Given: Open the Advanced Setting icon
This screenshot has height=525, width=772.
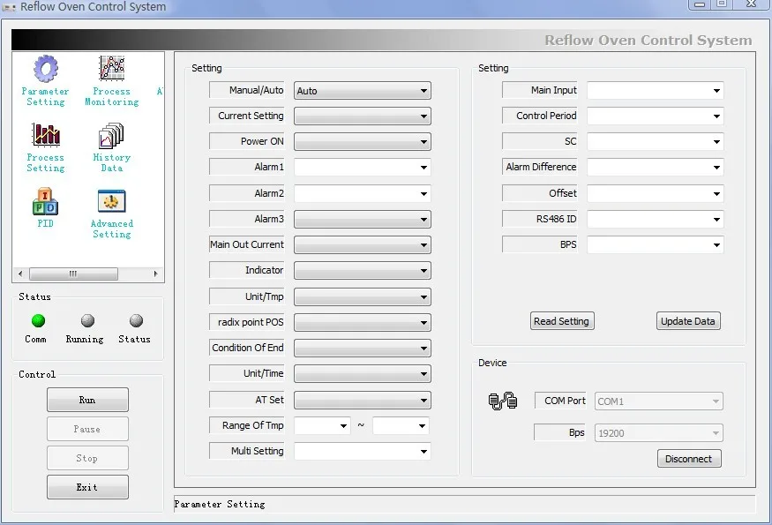Looking at the screenshot, I should (111, 202).
